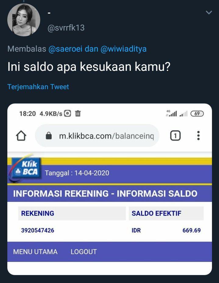The width and height of the screenshot is (219, 283).
Task: Open the embedded tweet screenshot image
Action: 110,189
